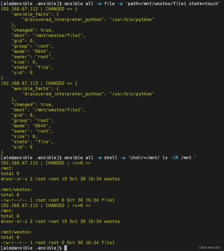Click the -m file module option
Viewport: 224px width, 251px height.
(x=105, y=3)
